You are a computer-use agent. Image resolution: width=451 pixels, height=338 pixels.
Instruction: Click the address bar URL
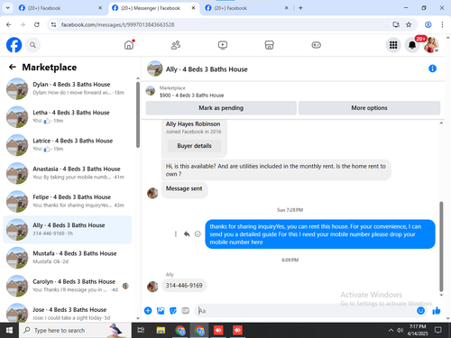117,24
